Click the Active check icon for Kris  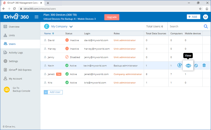pyautogui.click(x=67, y=82)
